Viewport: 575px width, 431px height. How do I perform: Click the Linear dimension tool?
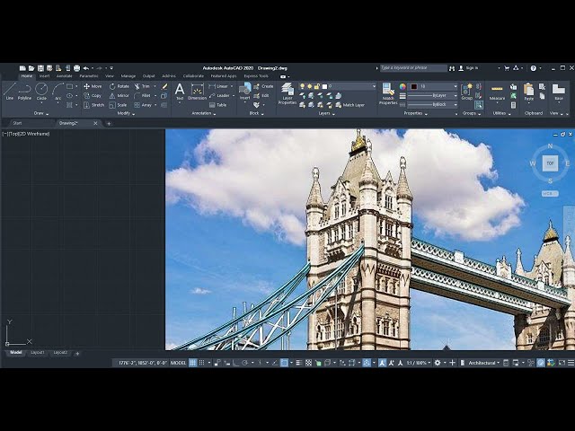click(218, 86)
